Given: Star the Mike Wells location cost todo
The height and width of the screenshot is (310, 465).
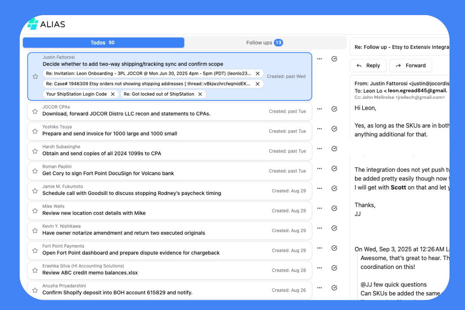Looking at the screenshot, I should pos(35,211).
